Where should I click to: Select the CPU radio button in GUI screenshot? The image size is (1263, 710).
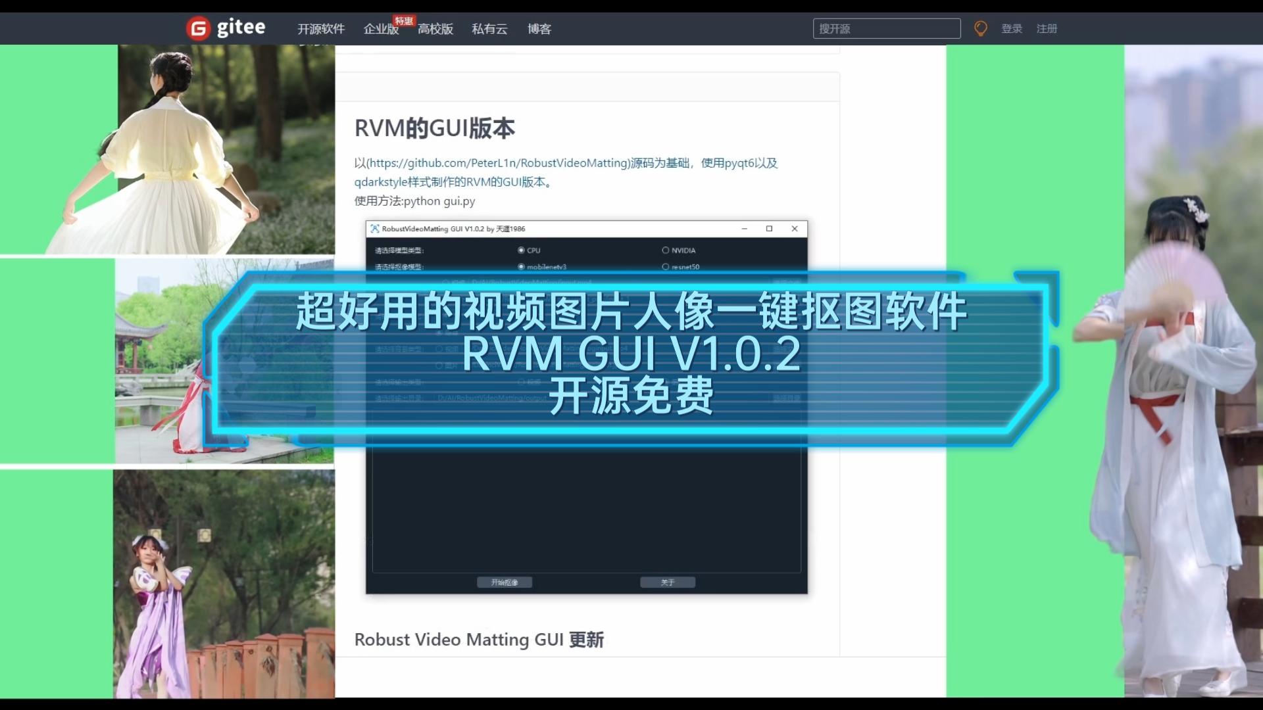[x=521, y=250]
